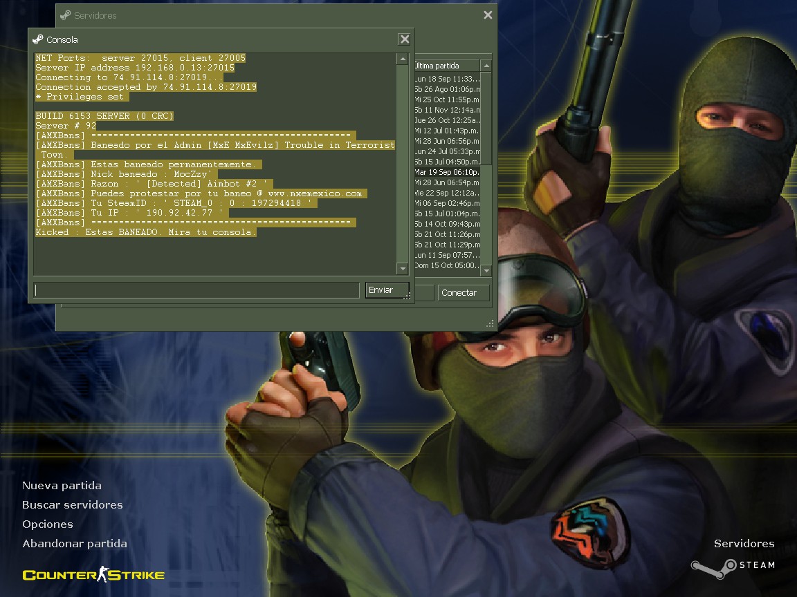
Task: Select server row 14 Oct 09:43p.m
Action: click(447, 224)
